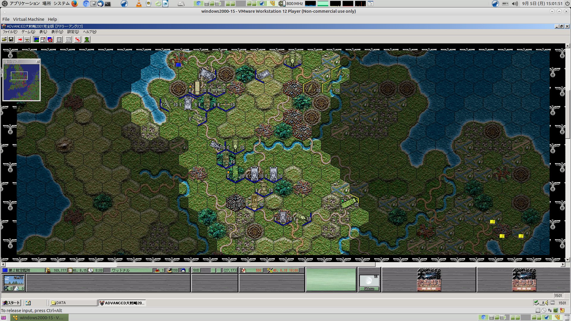Viewport: 571px width, 321px height.
Task: Click the clock icon in status bar
Action: click(x=91, y=270)
